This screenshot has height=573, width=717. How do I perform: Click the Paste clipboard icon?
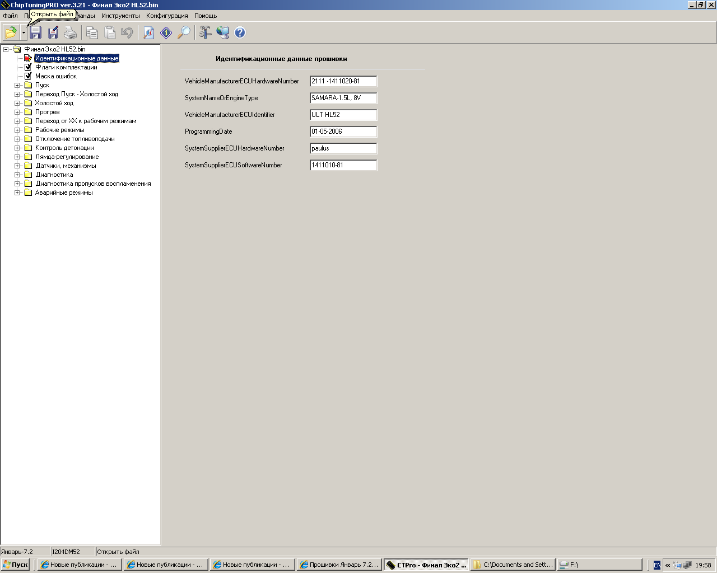tap(110, 32)
